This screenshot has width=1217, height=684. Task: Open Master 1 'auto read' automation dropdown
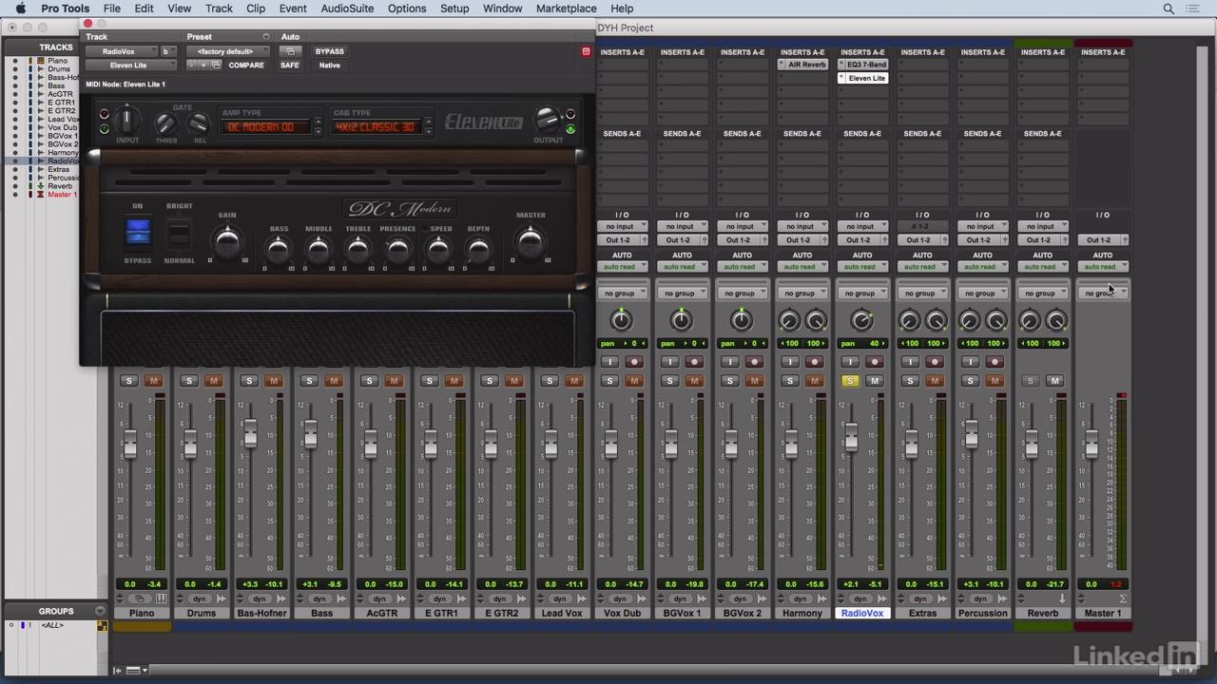pos(1103,266)
